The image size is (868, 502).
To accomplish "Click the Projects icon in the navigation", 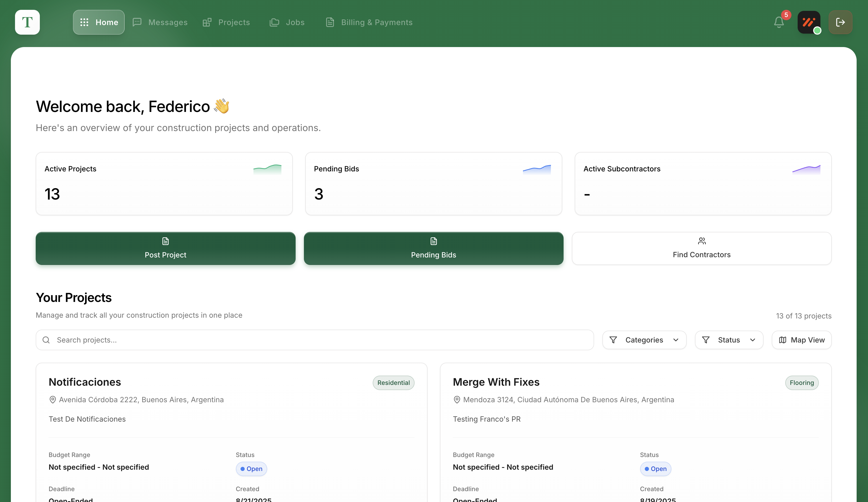I will click(x=207, y=22).
